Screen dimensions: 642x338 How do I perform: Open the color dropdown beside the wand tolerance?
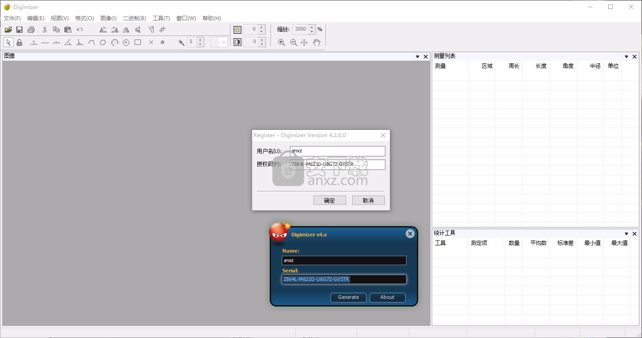pyautogui.click(x=224, y=42)
